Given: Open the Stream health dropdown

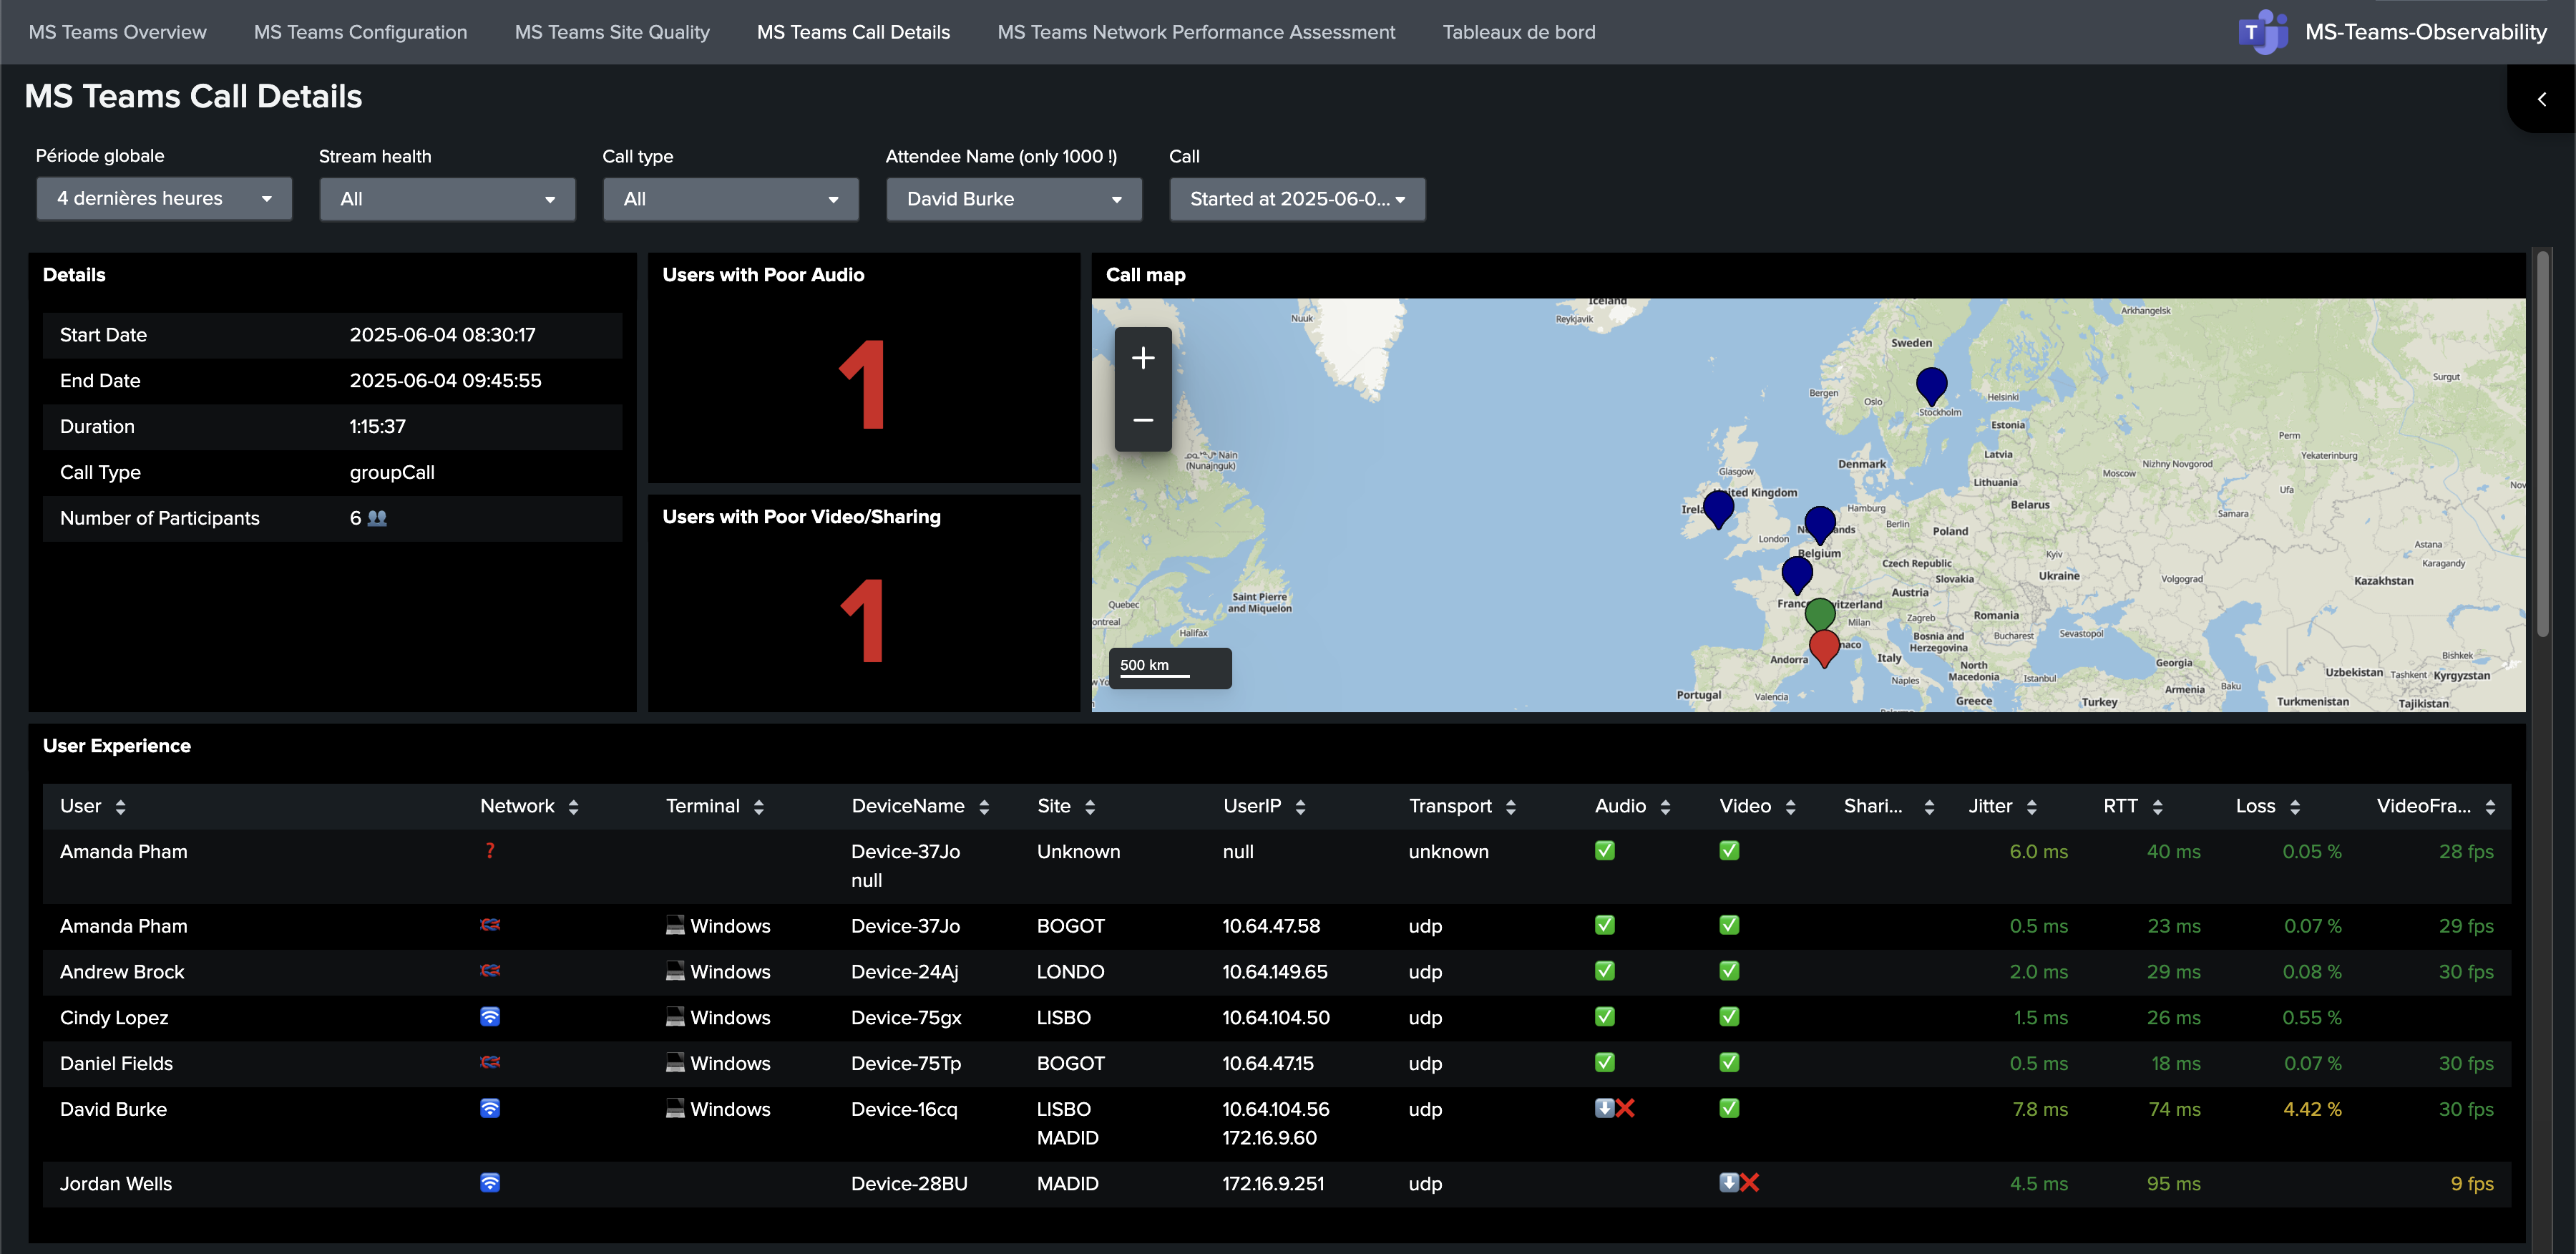Looking at the screenshot, I should pos(447,198).
